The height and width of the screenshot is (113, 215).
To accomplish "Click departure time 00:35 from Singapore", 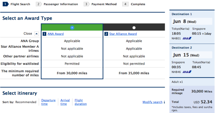I will [176, 67].
